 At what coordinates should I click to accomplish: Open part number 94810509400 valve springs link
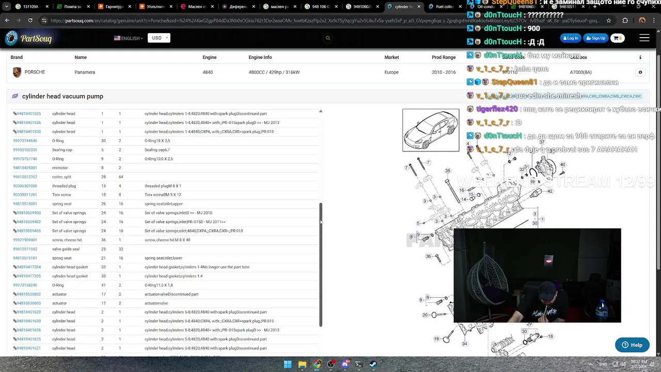[x=28, y=213]
